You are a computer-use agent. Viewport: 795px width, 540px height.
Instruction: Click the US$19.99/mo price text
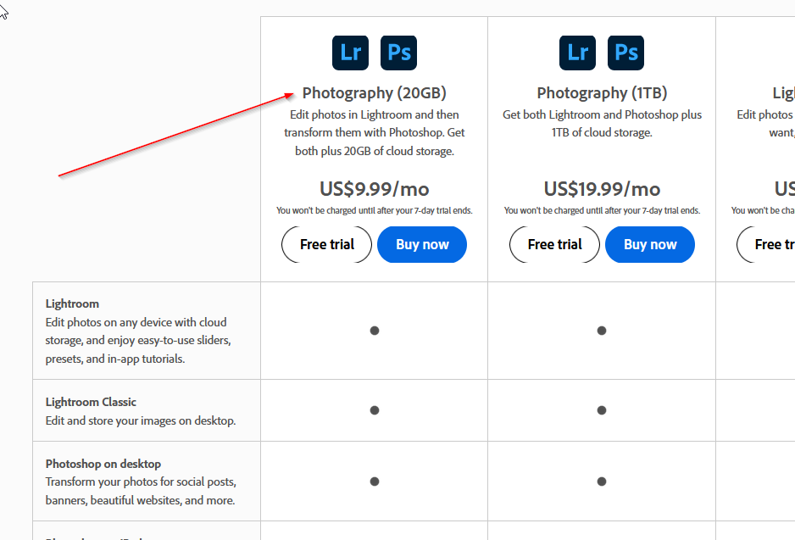[602, 188]
